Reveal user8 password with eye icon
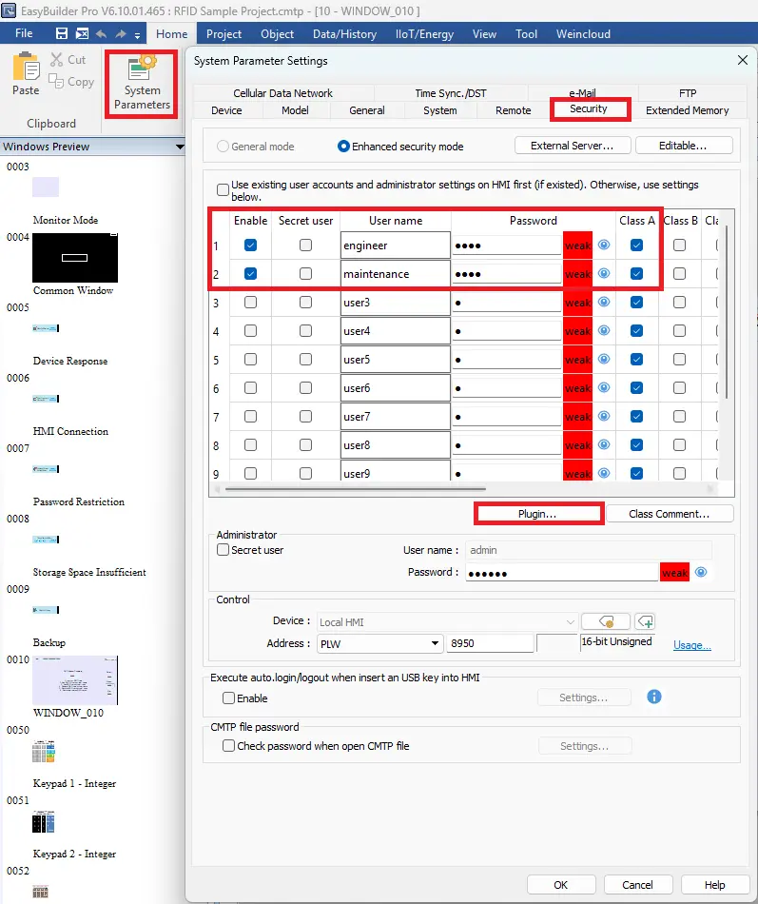Viewport: 758px width, 904px height. (x=604, y=444)
